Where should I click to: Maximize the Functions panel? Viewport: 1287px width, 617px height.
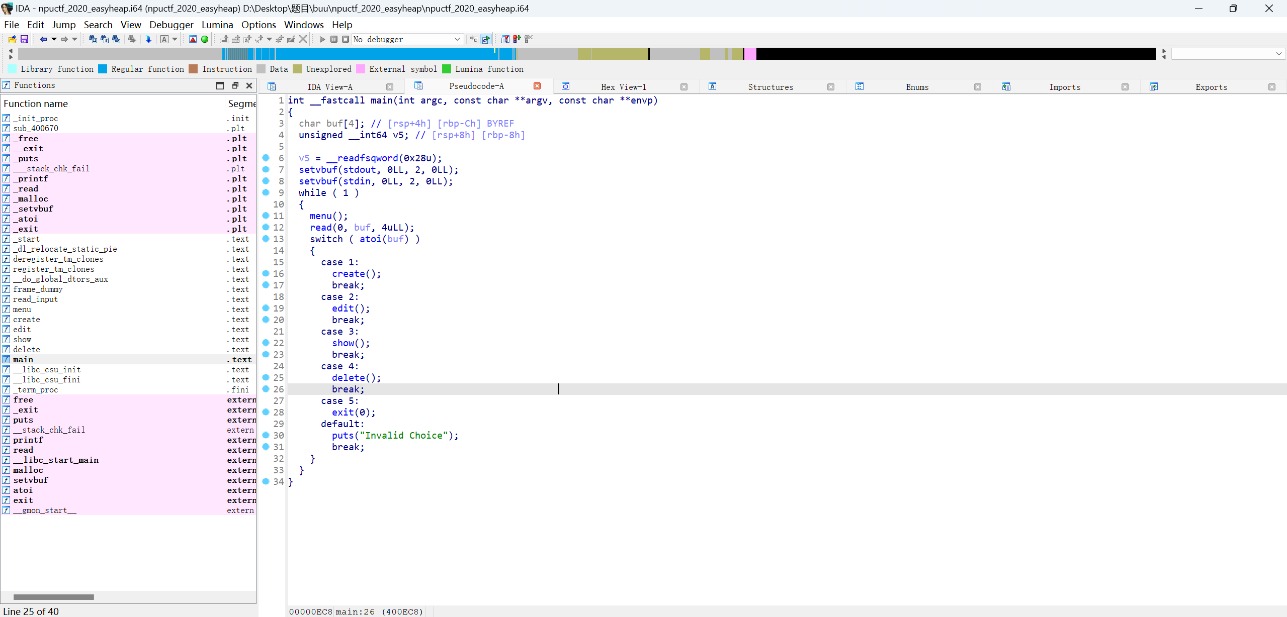[220, 85]
